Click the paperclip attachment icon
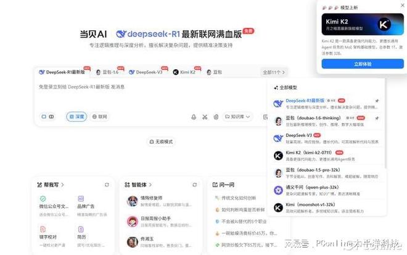 [x=216, y=117]
